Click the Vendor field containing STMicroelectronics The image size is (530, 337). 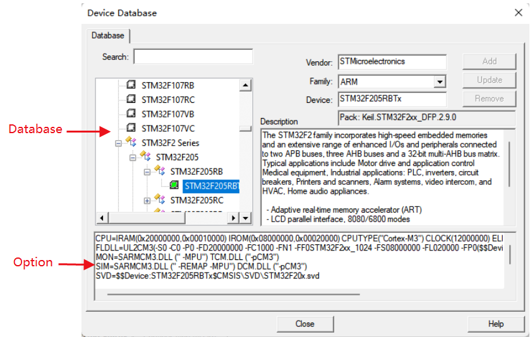click(x=392, y=62)
